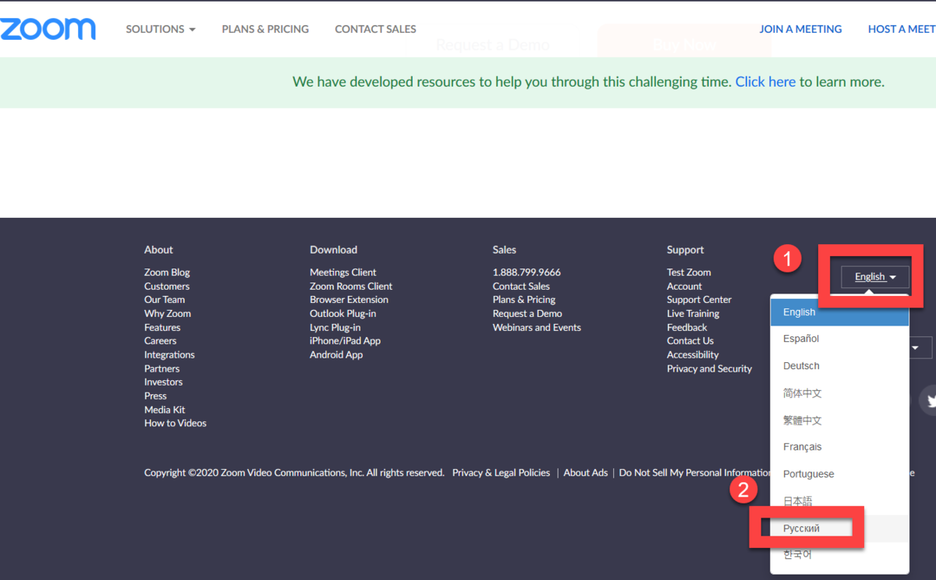This screenshot has width=936, height=580.
Task: Visit the Our Team page
Action: [165, 300]
